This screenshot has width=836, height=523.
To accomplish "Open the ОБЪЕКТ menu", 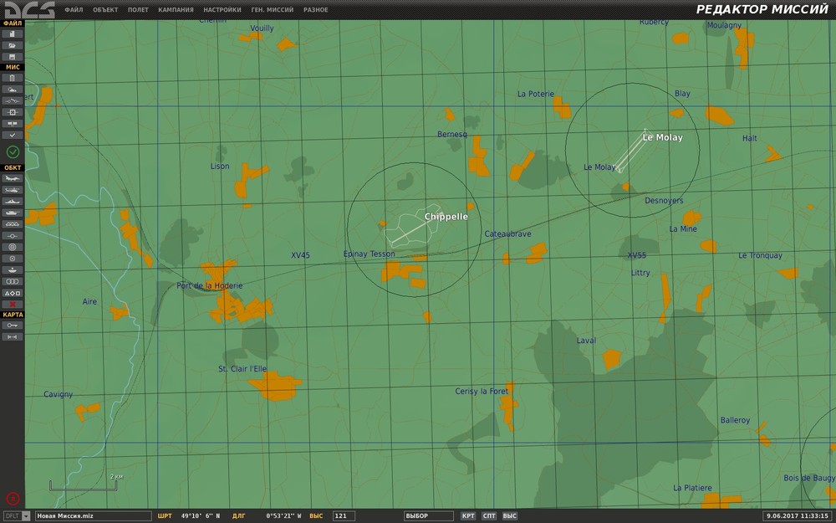I will pyautogui.click(x=105, y=9).
